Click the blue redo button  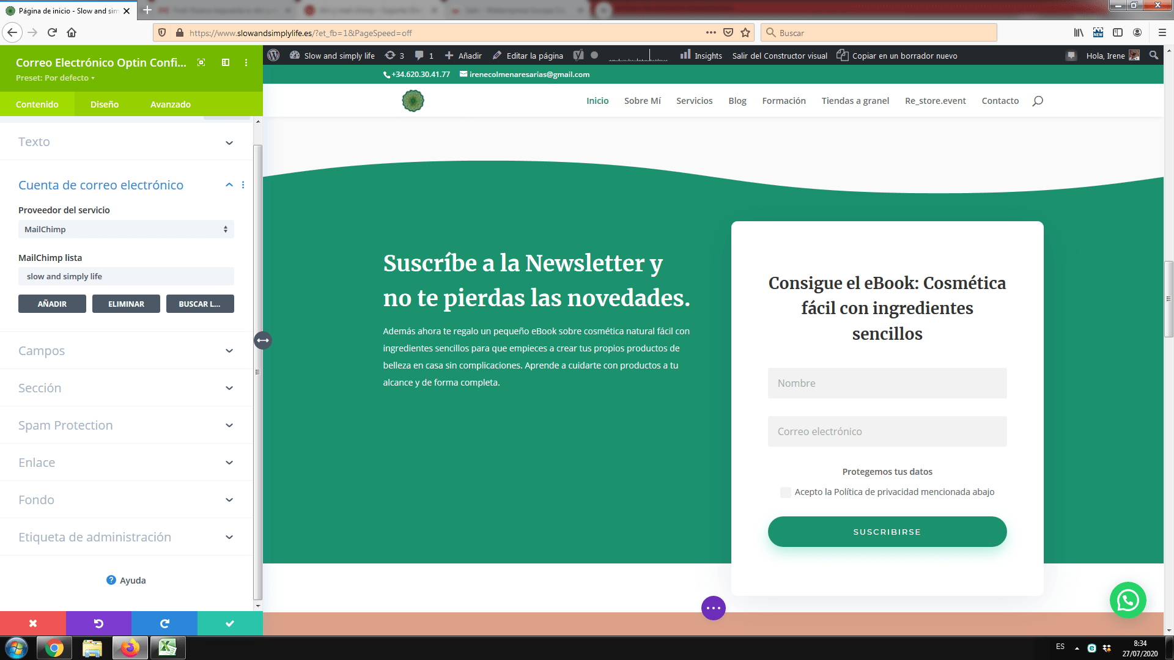(164, 623)
